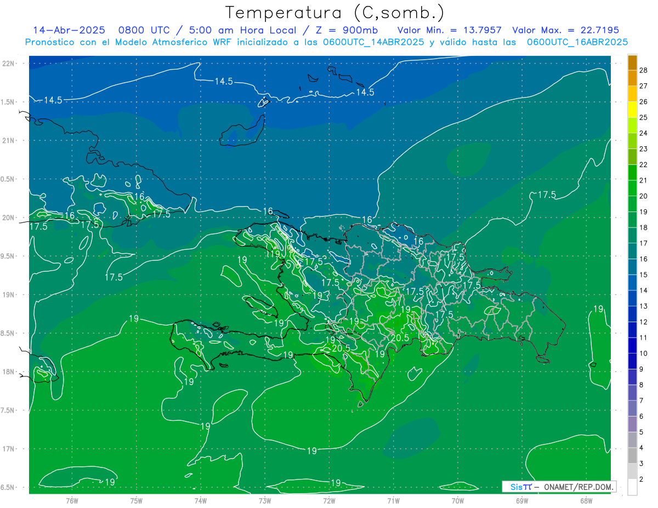The width and height of the screenshot is (658, 508).
Task: Click the '75W' longitude axis label
Action: (x=136, y=501)
